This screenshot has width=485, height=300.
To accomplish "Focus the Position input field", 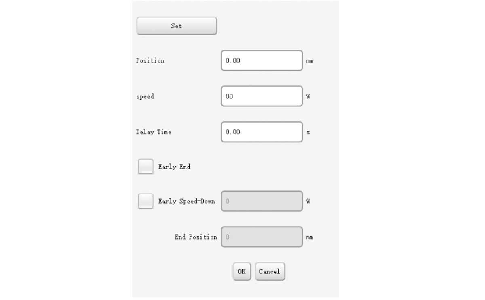I will tap(261, 60).
